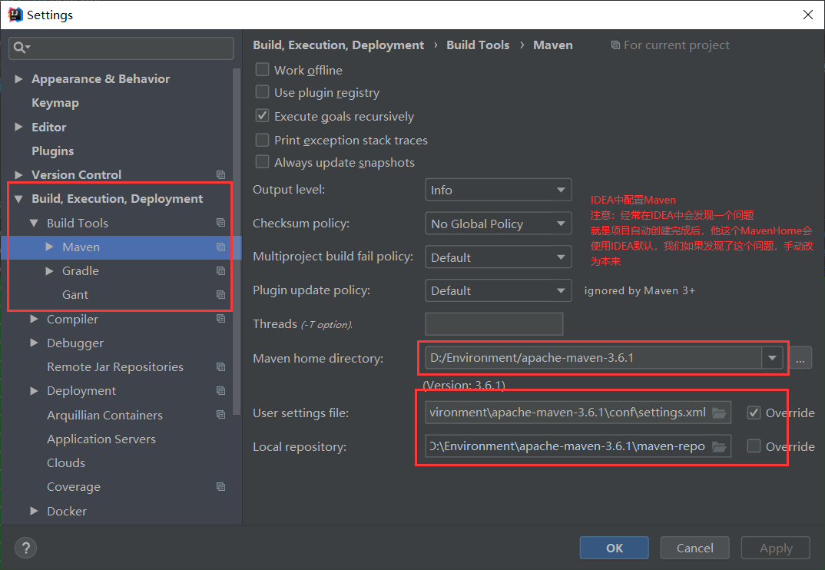This screenshot has width=825, height=570.
Task: Enable Work offline checkbox
Action: click(x=262, y=69)
